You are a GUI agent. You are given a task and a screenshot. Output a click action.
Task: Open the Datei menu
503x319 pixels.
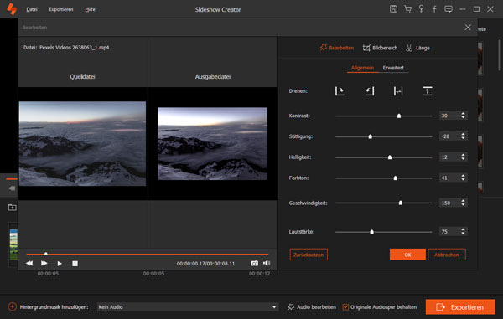[32, 9]
